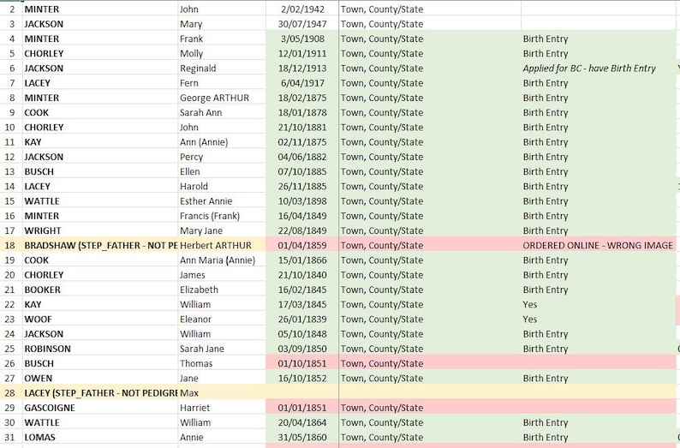Select the first name cell Thomas
680x448 pixels.
[x=222, y=363]
